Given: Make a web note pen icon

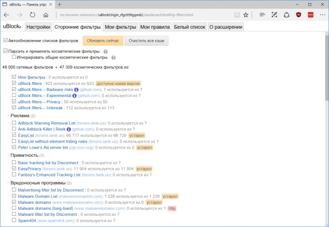Looking at the screenshot, I should (x=274, y=15).
